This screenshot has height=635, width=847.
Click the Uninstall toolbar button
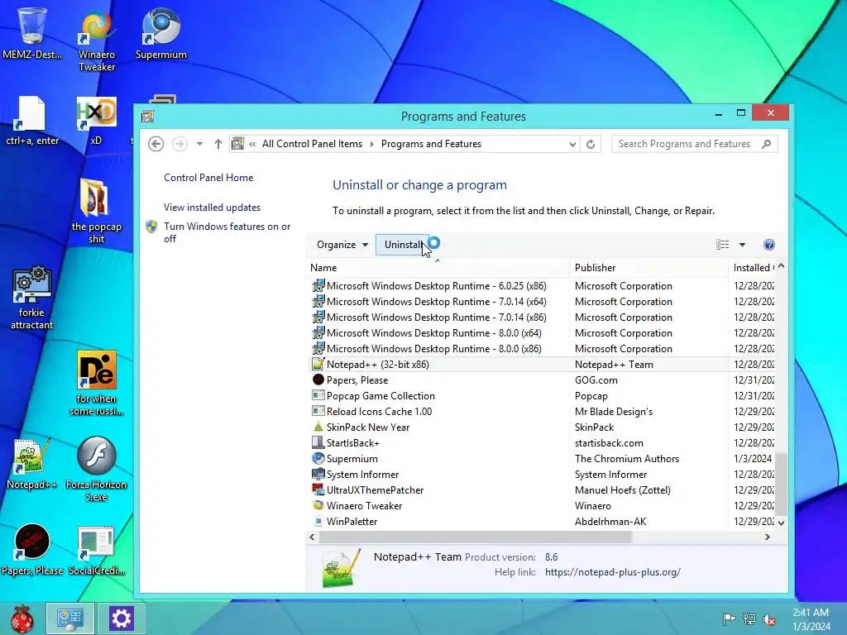403,245
